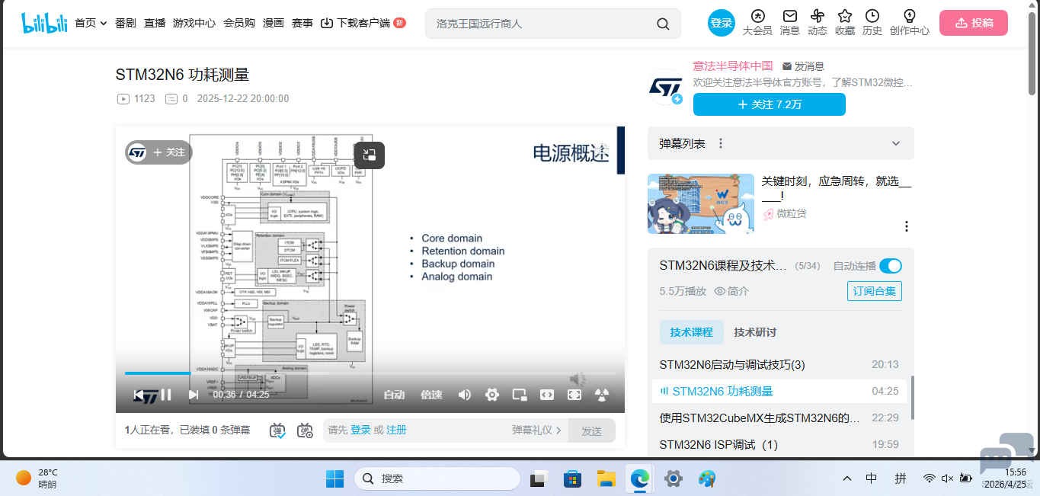Click the search magnifier icon
Viewport: 1040px width, 496px height.
(663, 24)
